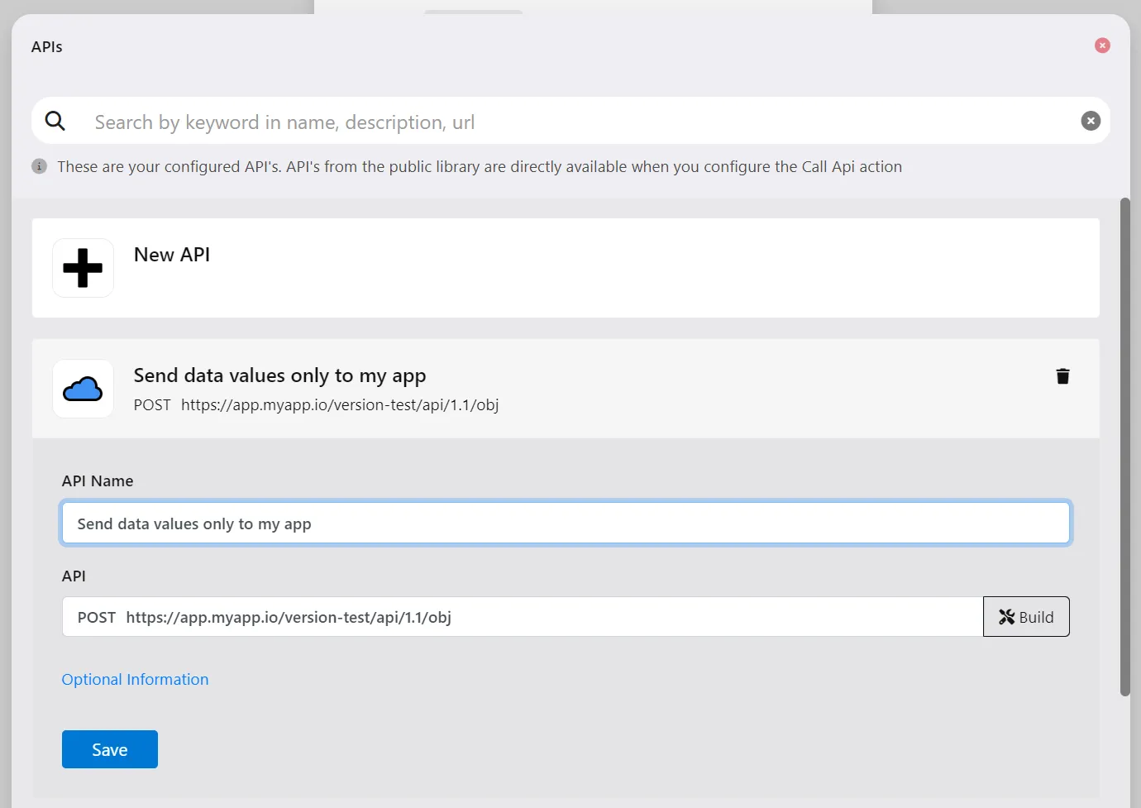Open the Build API editor
1141x808 pixels.
pos(1026,617)
